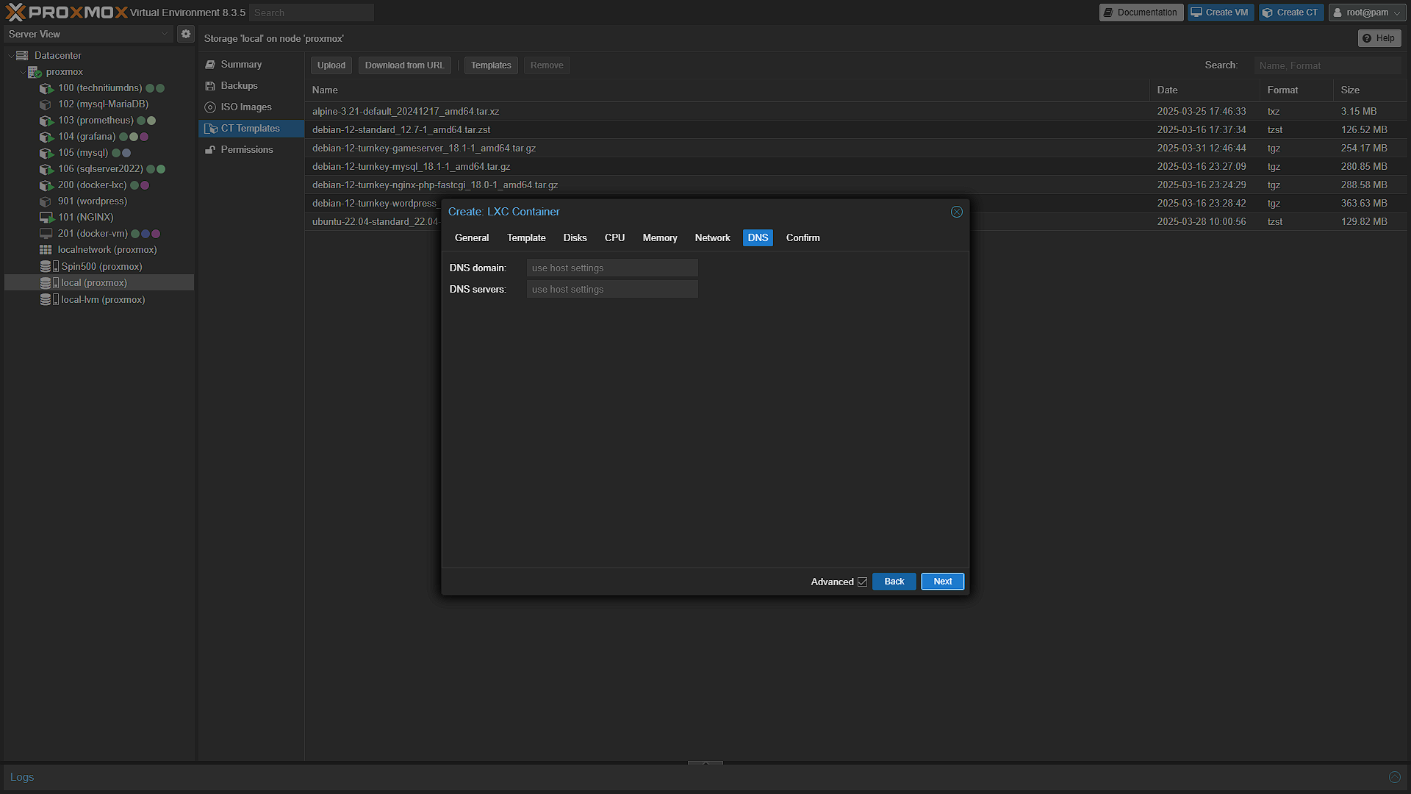Select debian-12-turnkey-nginx-php-fastcgi template row
1411x794 pixels.
click(x=855, y=185)
